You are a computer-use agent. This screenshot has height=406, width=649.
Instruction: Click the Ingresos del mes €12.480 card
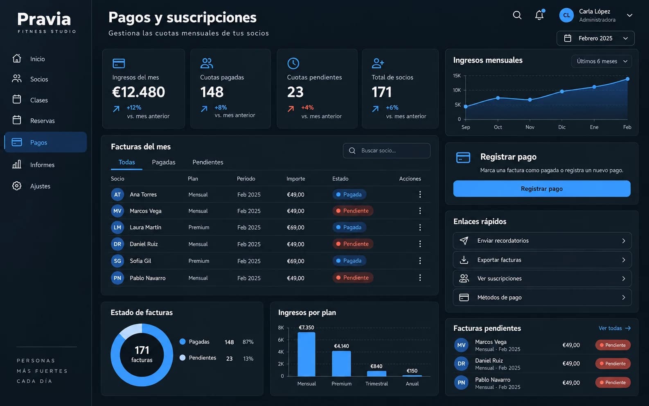point(144,89)
